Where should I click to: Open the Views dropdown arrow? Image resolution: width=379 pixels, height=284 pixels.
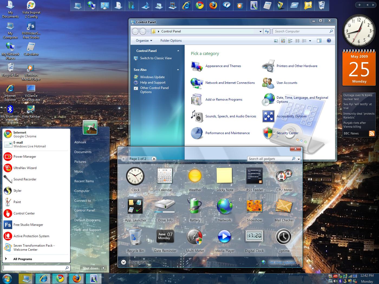310,41
